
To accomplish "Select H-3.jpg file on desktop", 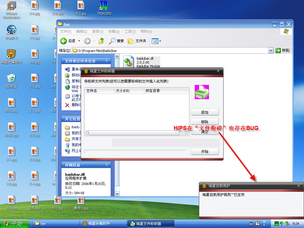I will coord(81,8).
